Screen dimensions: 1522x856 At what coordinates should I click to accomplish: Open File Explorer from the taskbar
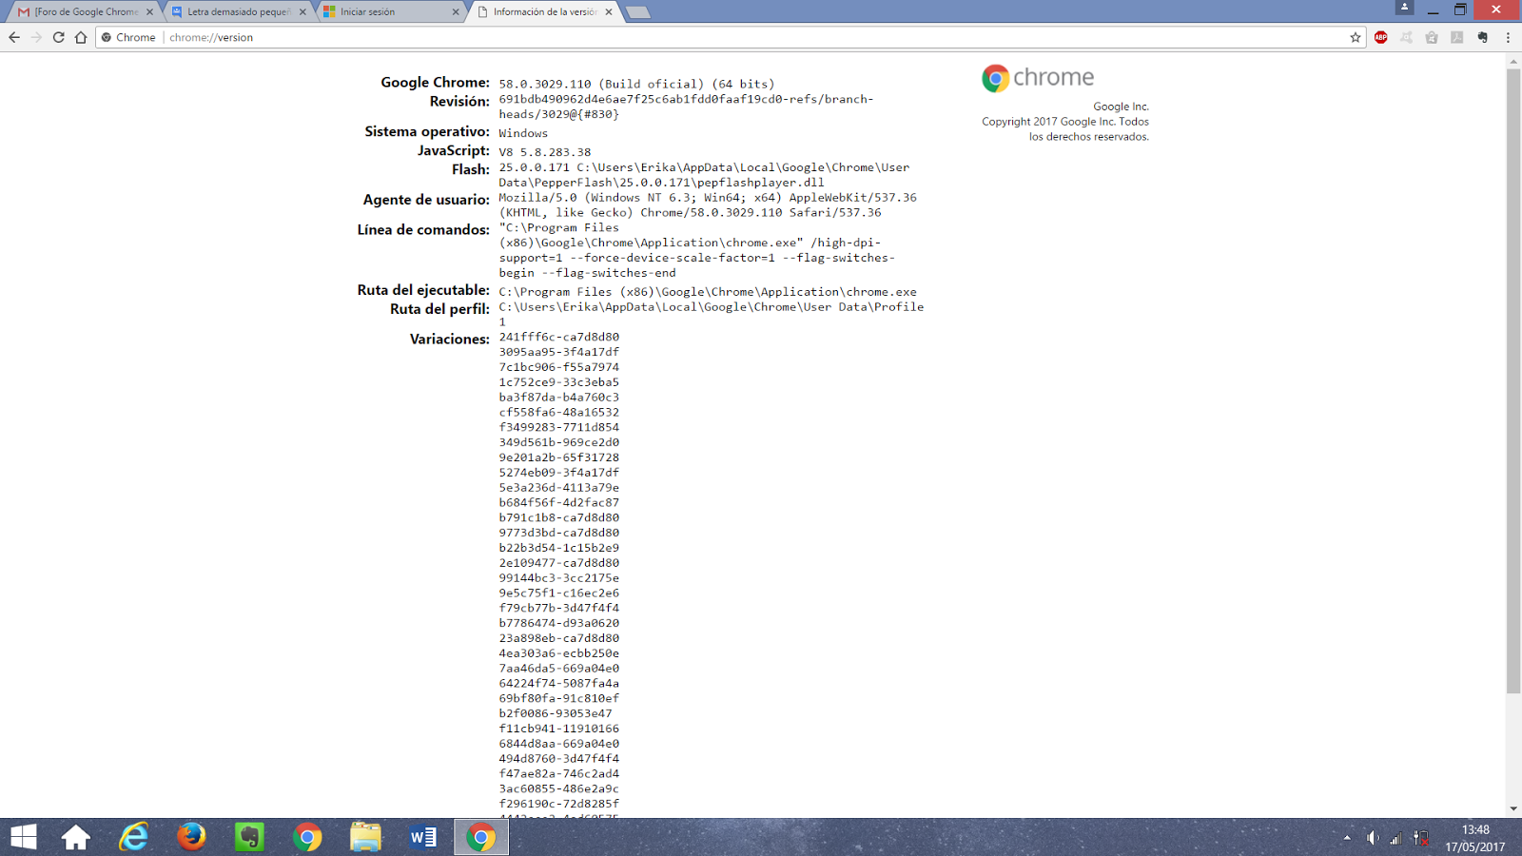[x=365, y=837]
